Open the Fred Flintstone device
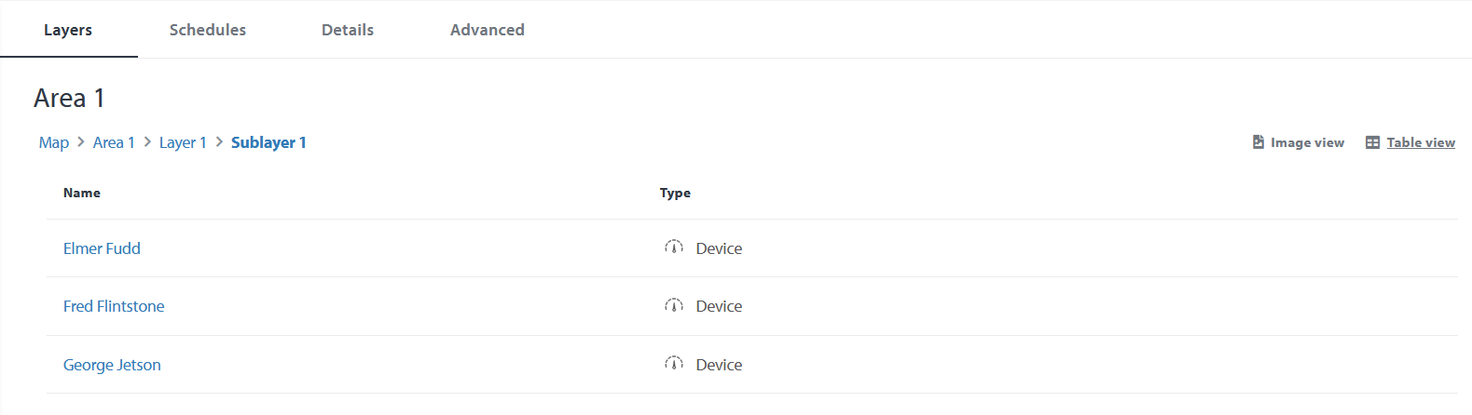The image size is (1472, 415). pyautogui.click(x=114, y=306)
